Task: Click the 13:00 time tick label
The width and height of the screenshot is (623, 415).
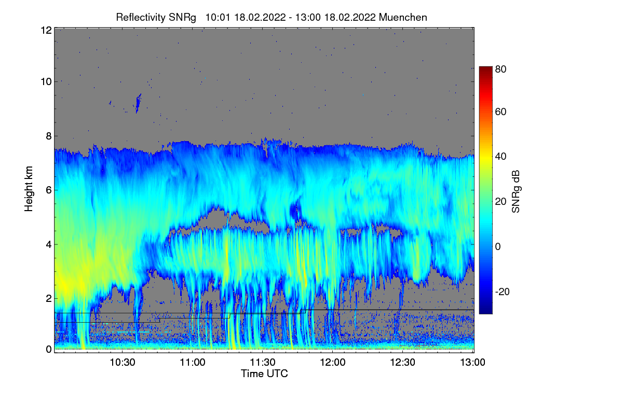Action: 473,362
